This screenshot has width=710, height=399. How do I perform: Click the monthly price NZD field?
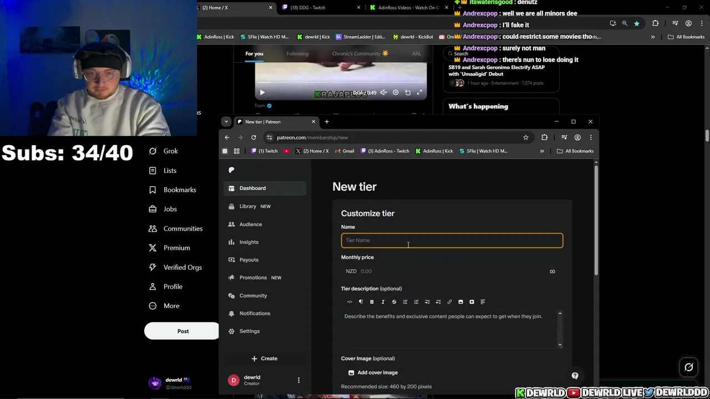pyautogui.click(x=452, y=272)
